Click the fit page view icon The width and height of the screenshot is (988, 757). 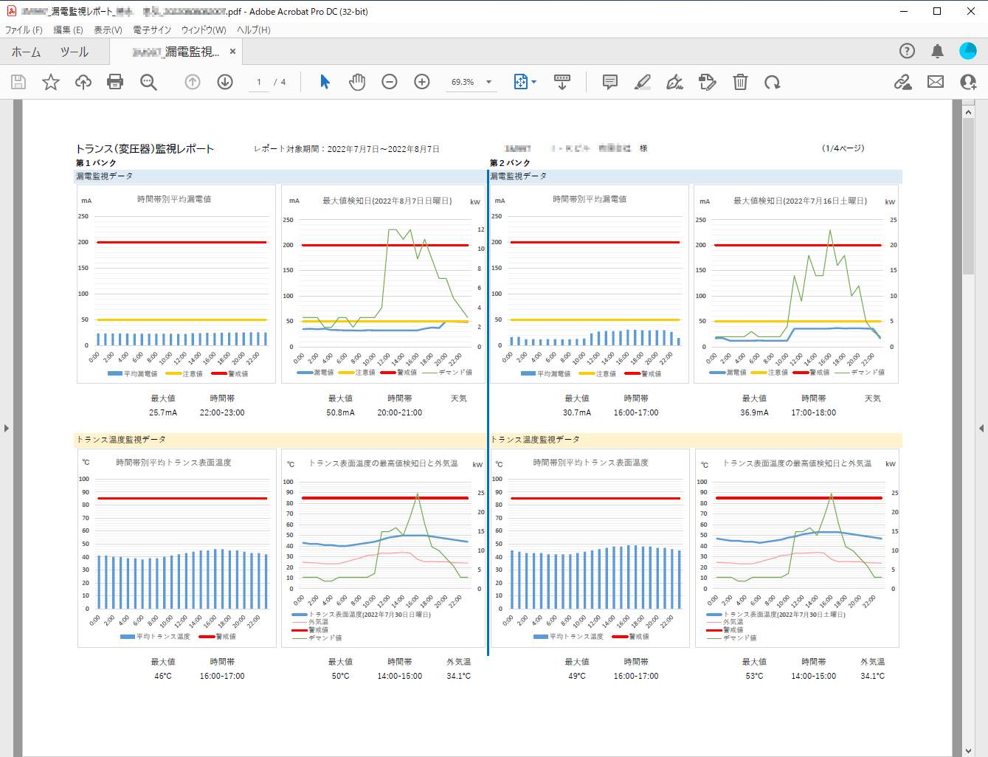click(x=521, y=82)
